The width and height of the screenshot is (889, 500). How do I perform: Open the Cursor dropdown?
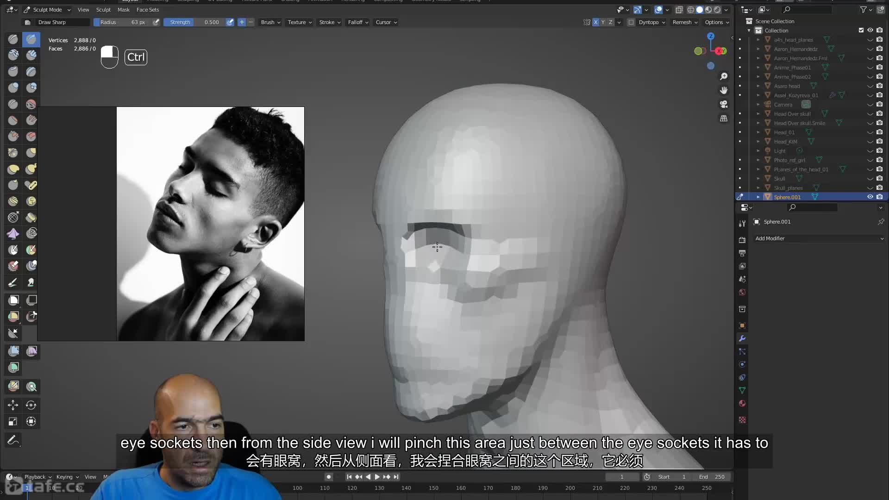tap(386, 22)
